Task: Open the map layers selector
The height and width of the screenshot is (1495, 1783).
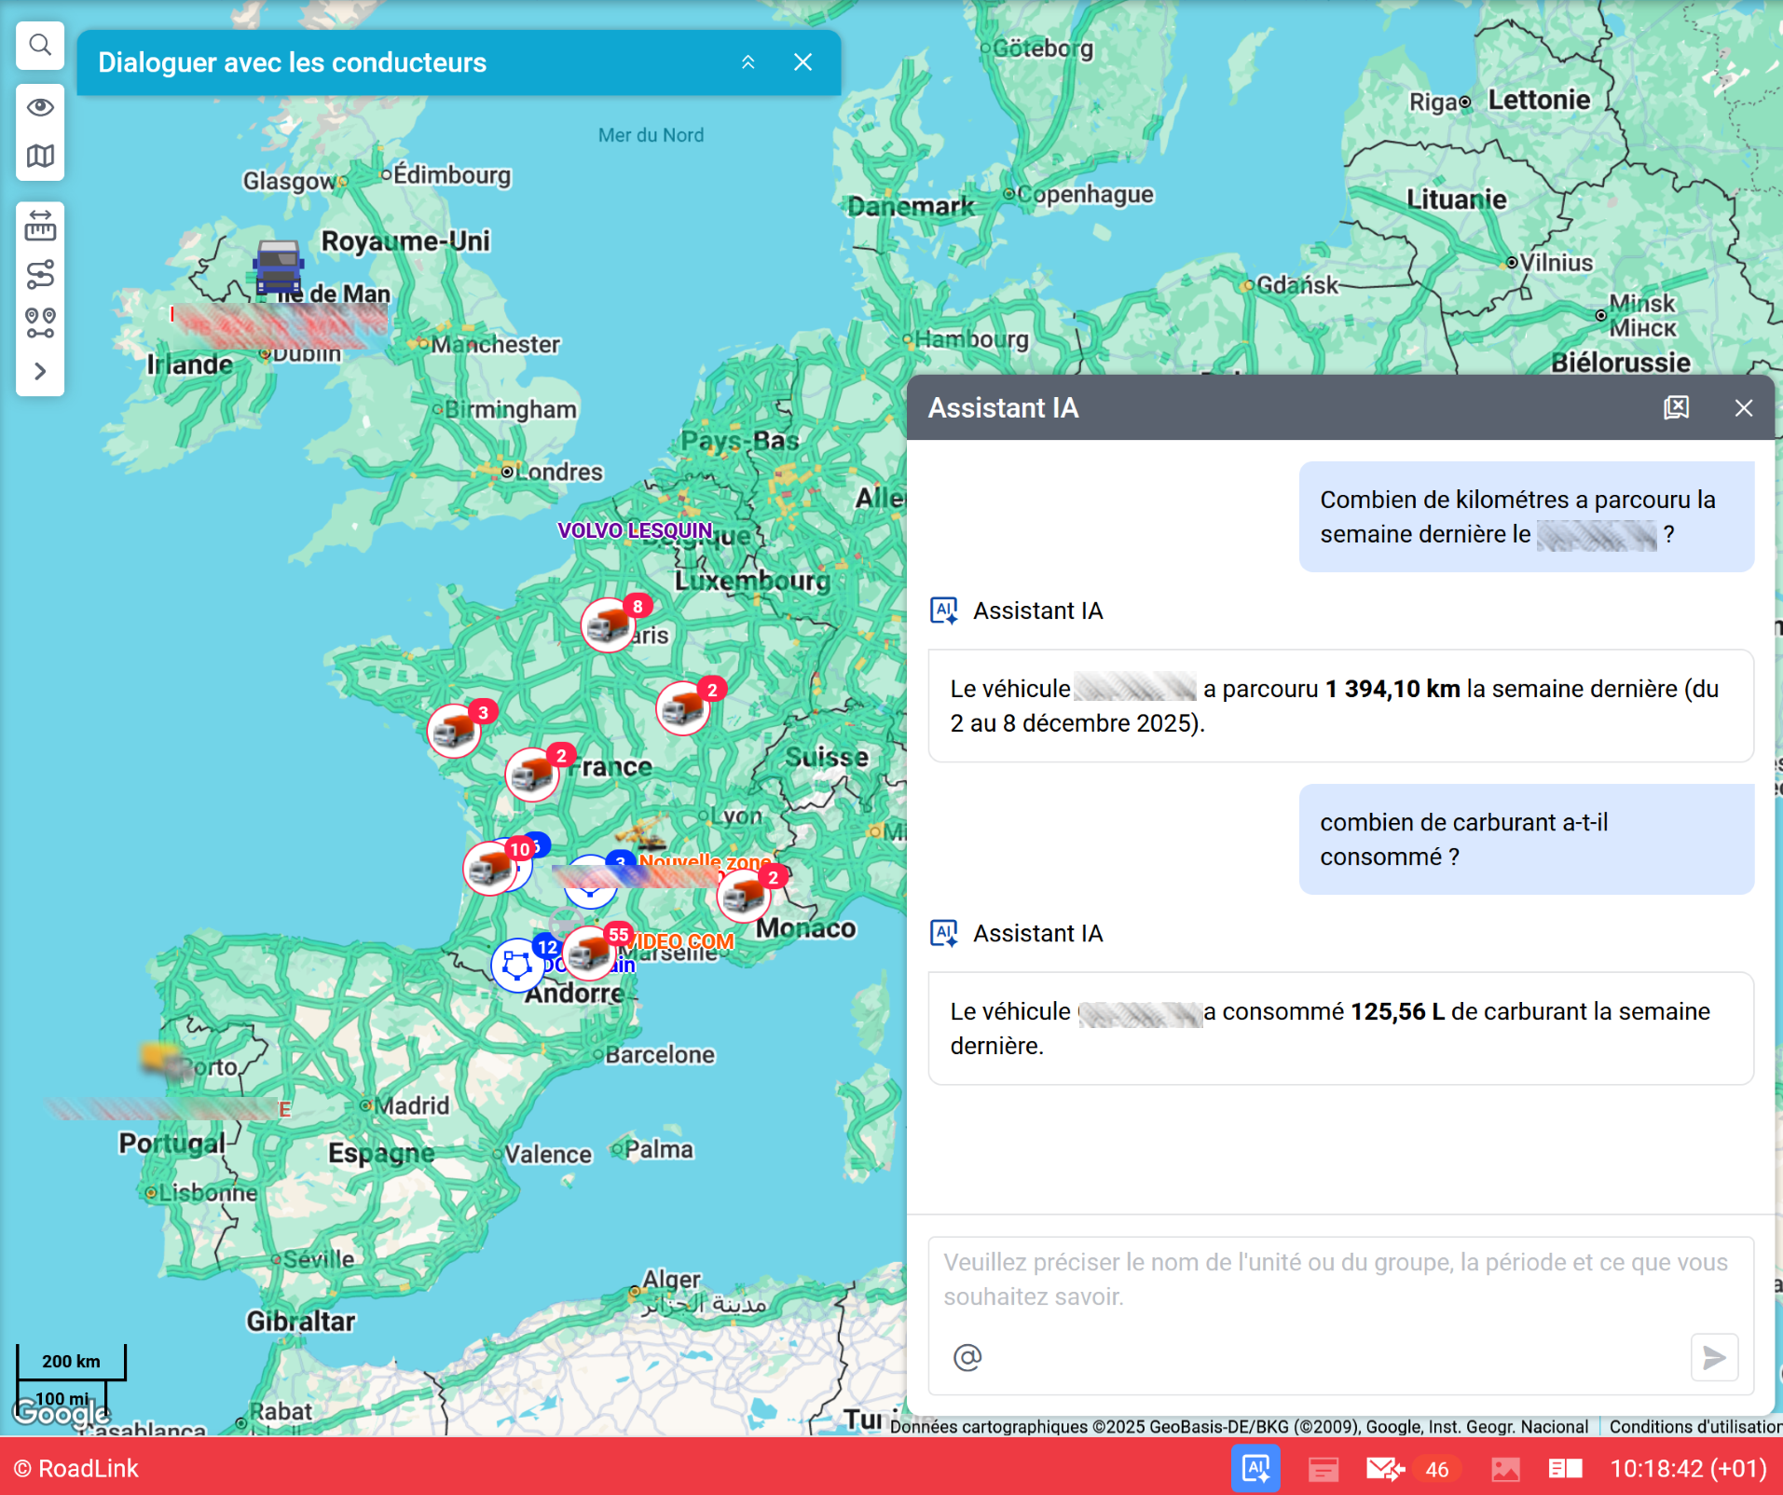Action: [40, 156]
